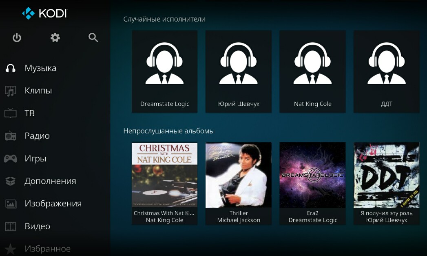Viewport: 427px width, 256px height.
Task: Open the Радио section
Action: pos(37,136)
